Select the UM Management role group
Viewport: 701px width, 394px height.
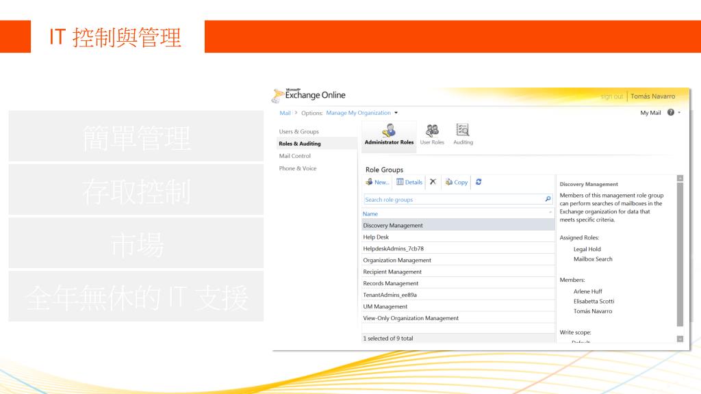click(458, 306)
